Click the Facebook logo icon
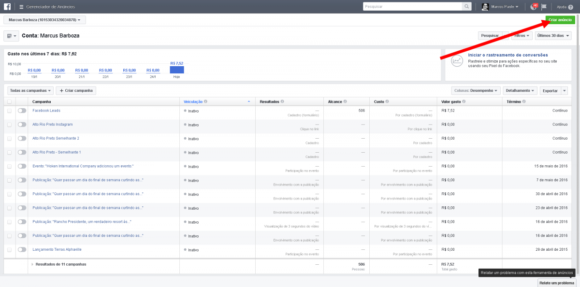The image size is (580, 287). click(x=8, y=7)
